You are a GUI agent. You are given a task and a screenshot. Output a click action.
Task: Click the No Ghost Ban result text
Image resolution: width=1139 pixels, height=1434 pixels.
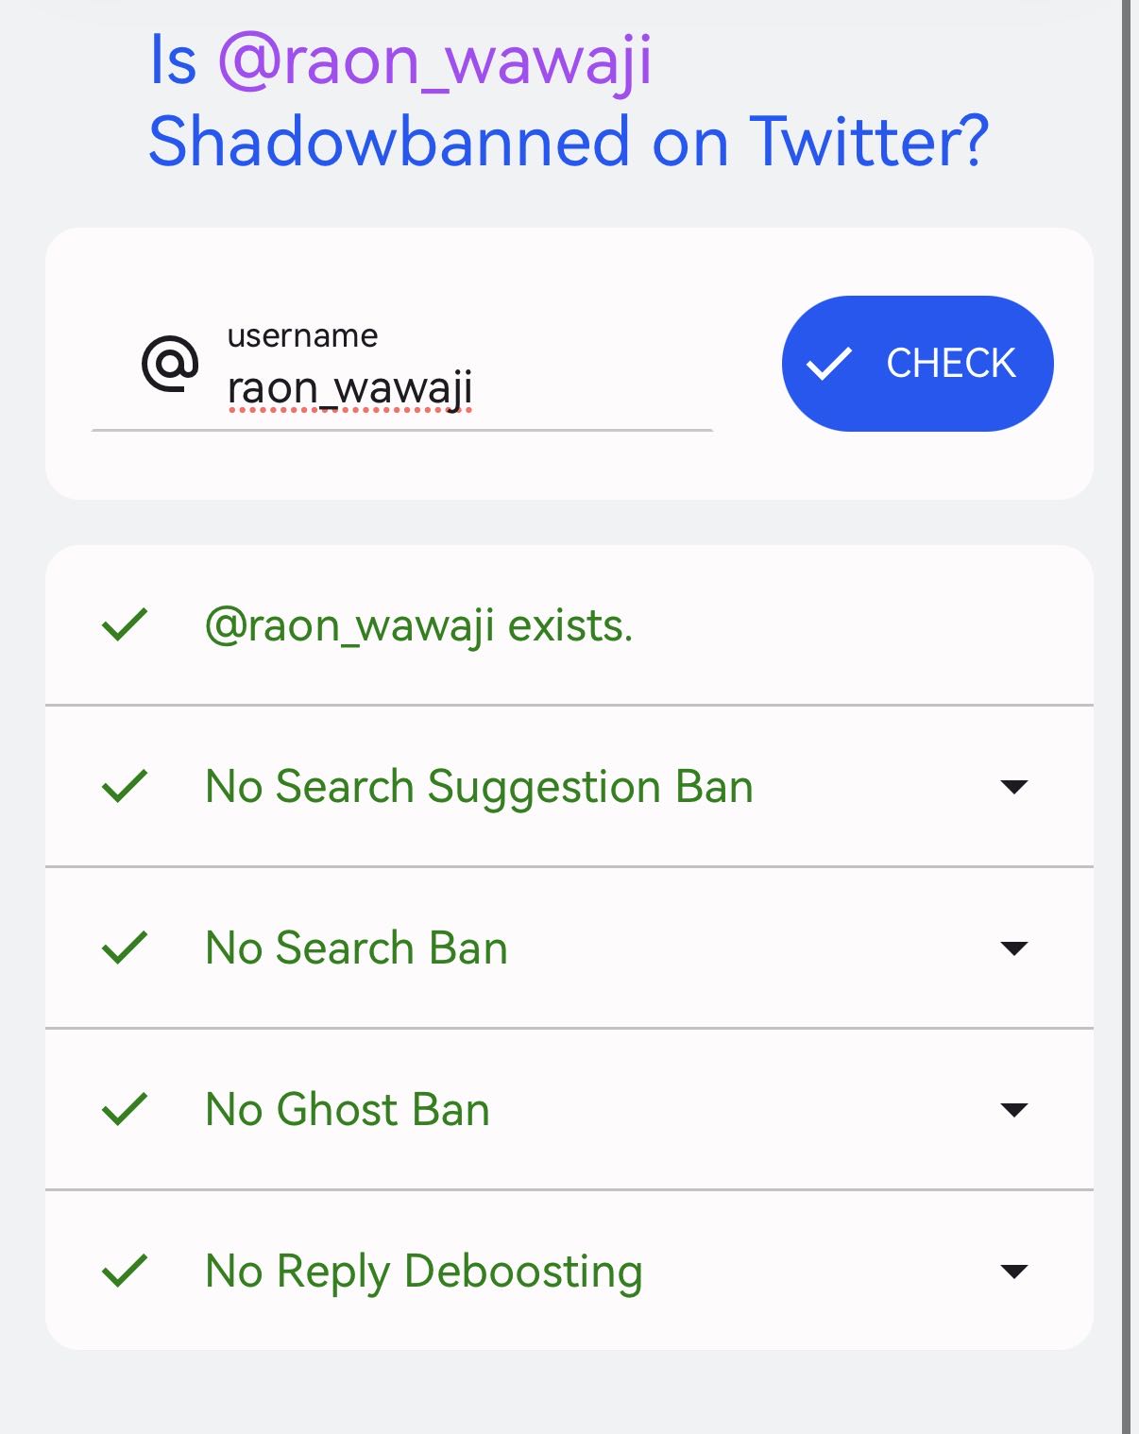(348, 1110)
